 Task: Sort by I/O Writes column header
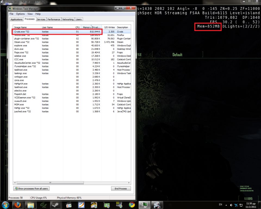pyautogui.click(x=109, y=27)
